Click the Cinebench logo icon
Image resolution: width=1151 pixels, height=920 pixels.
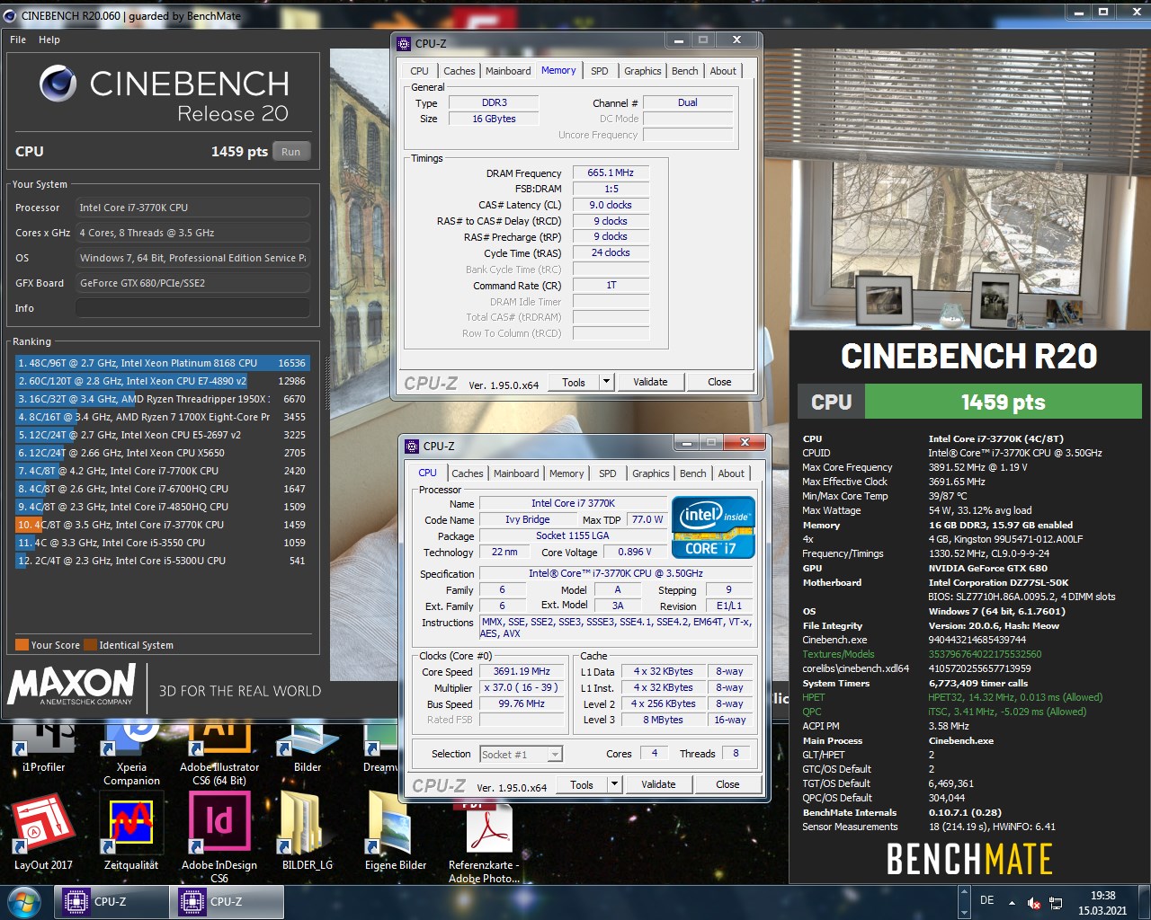coord(58,84)
